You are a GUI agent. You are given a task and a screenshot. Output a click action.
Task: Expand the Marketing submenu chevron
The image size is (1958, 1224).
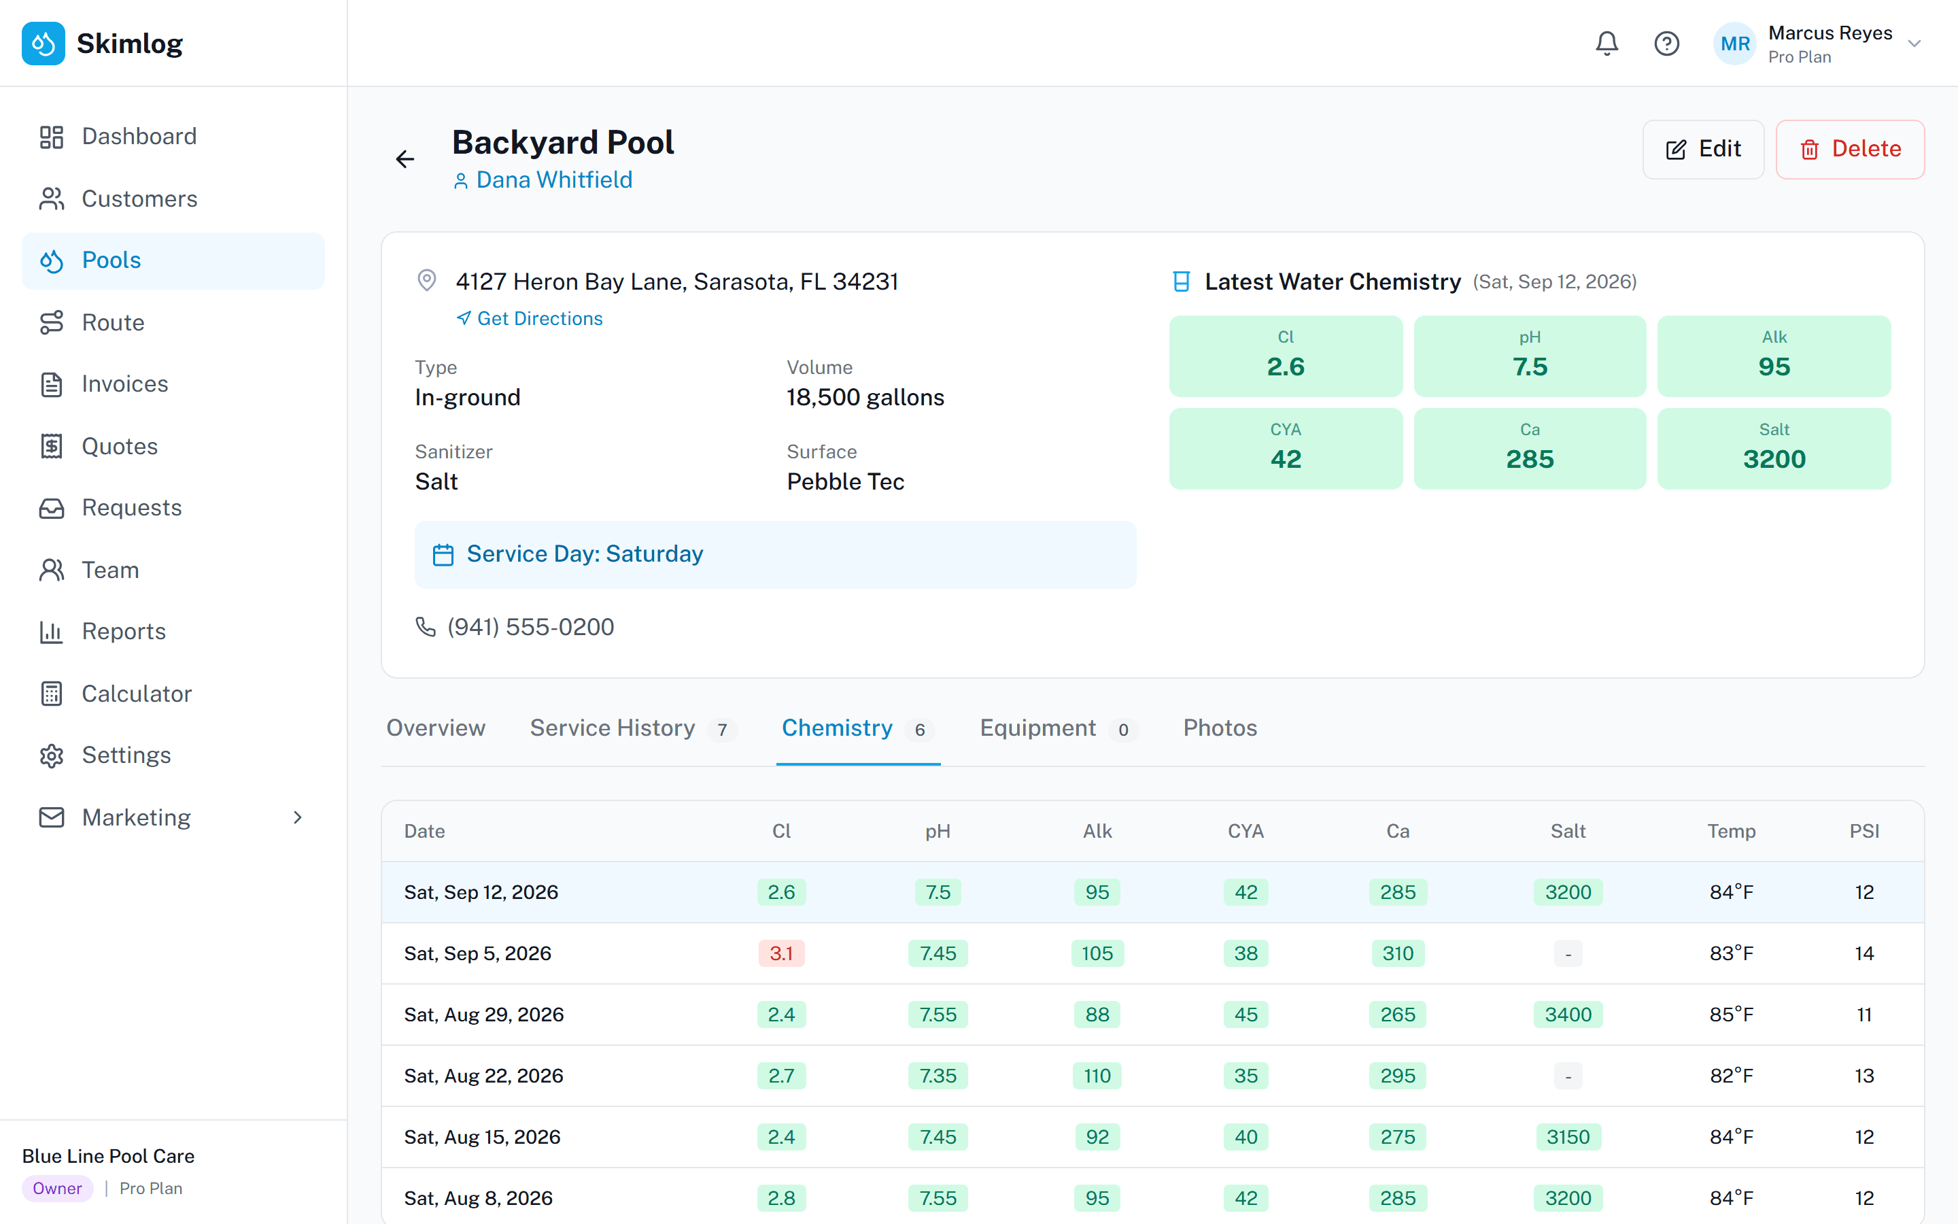tap(298, 817)
